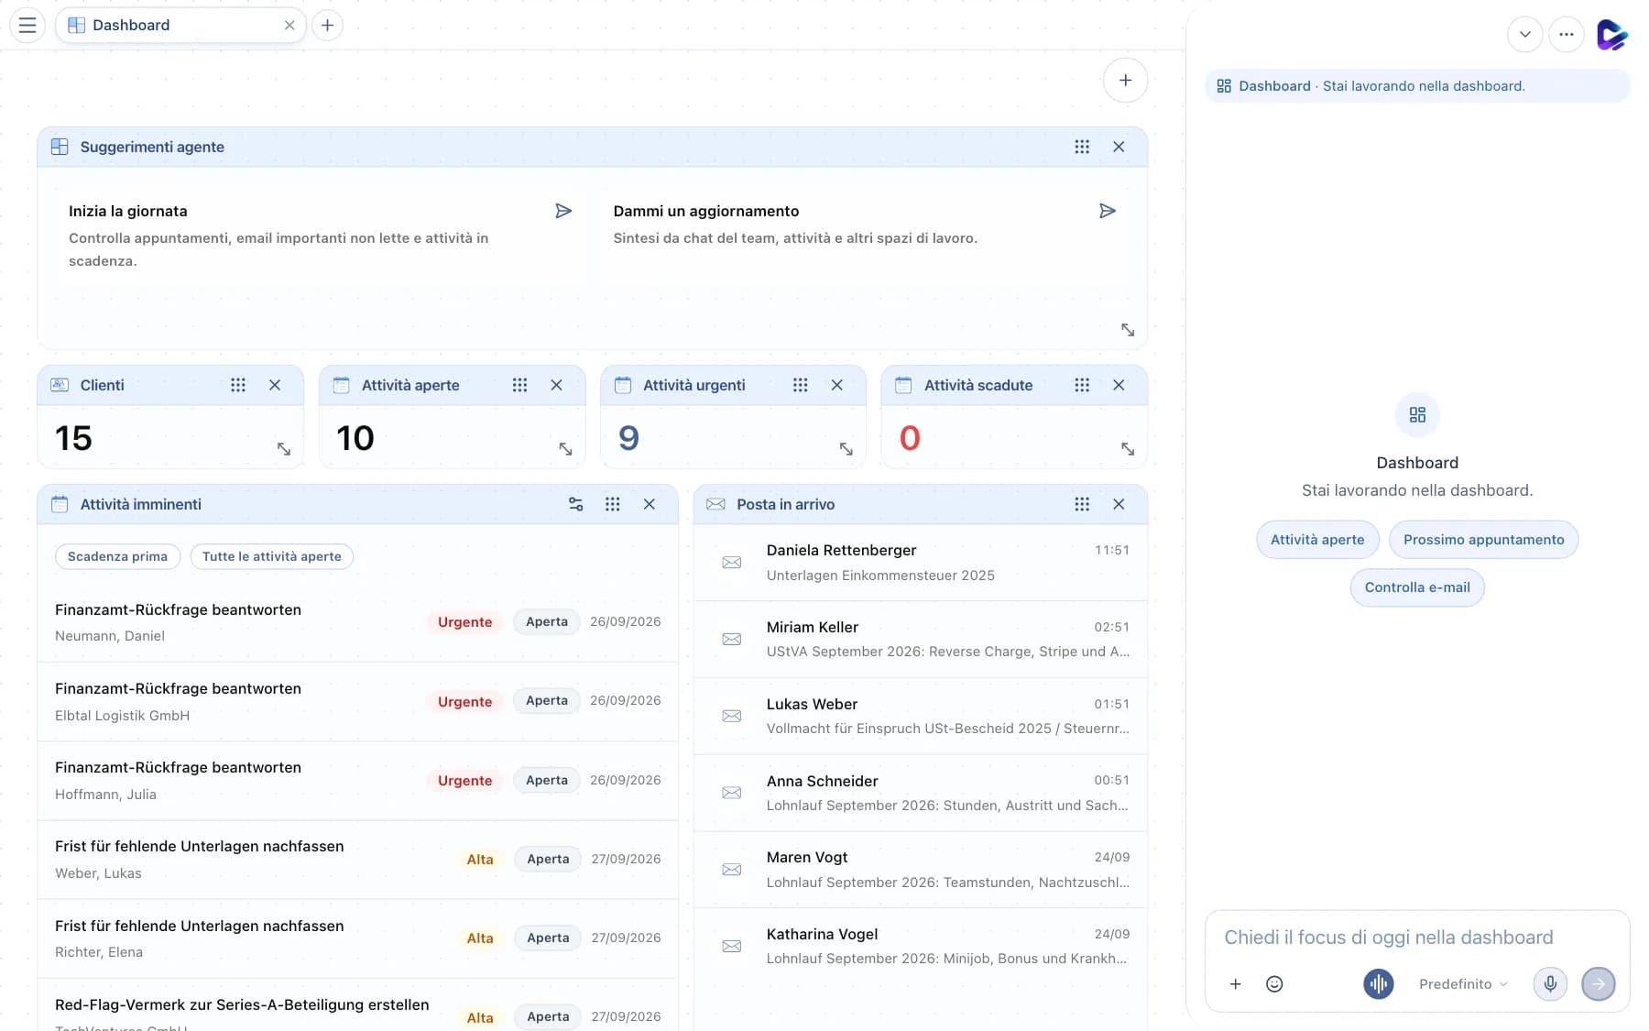
Task: Close the Dashboard tab
Action: [x=289, y=25]
